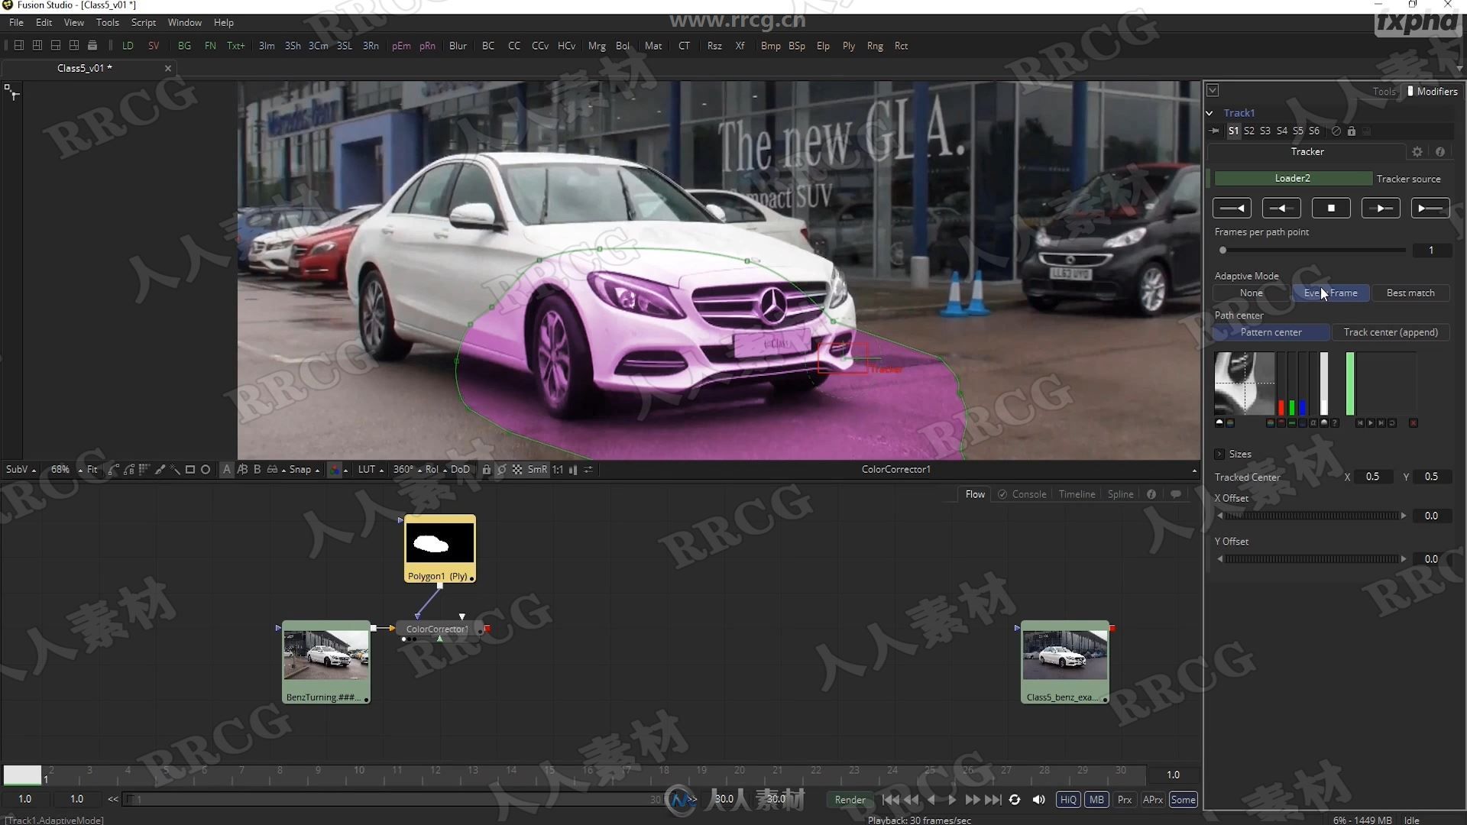Image resolution: width=1467 pixels, height=825 pixels.
Task: Track reverse from end button
Action: (x=1232, y=208)
